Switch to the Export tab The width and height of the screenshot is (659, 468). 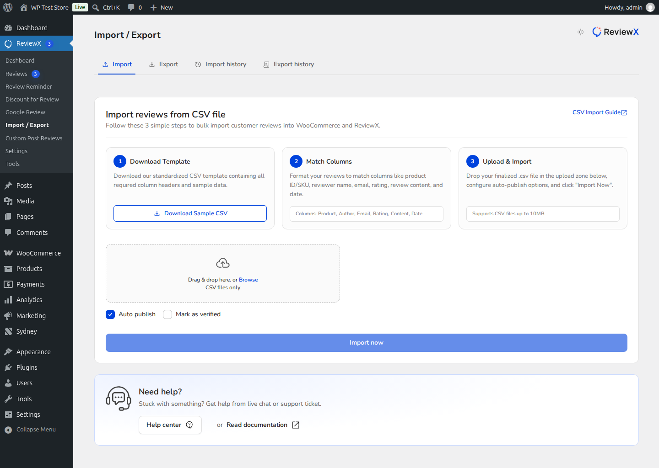163,64
